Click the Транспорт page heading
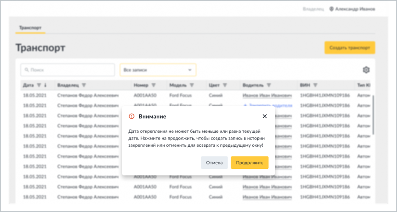 [x=40, y=47]
